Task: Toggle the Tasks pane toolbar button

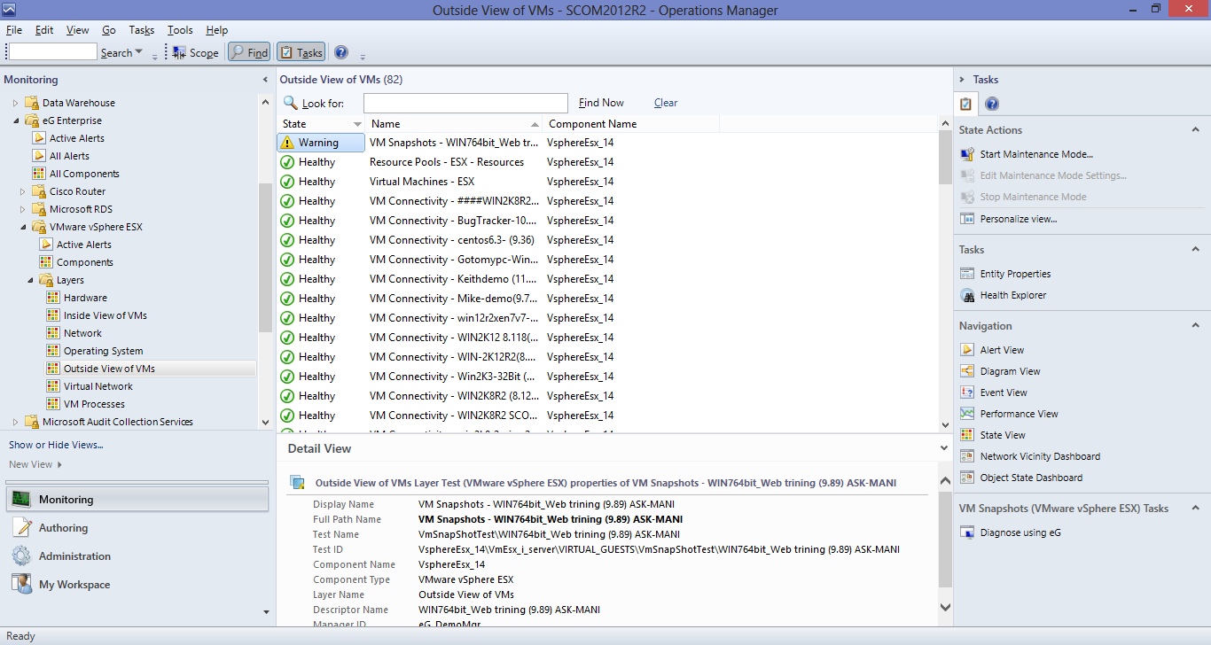Action: tap(301, 52)
